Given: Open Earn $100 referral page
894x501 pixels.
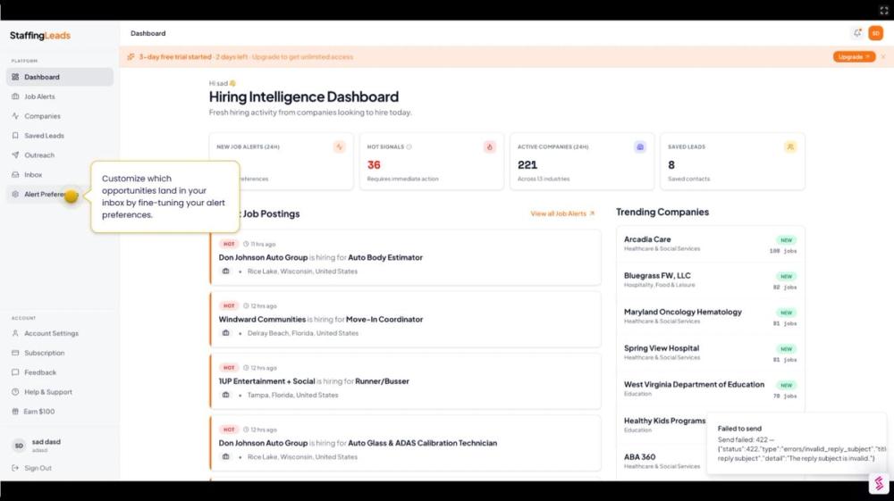Looking at the screenshot, I should (x=59, y=411).
